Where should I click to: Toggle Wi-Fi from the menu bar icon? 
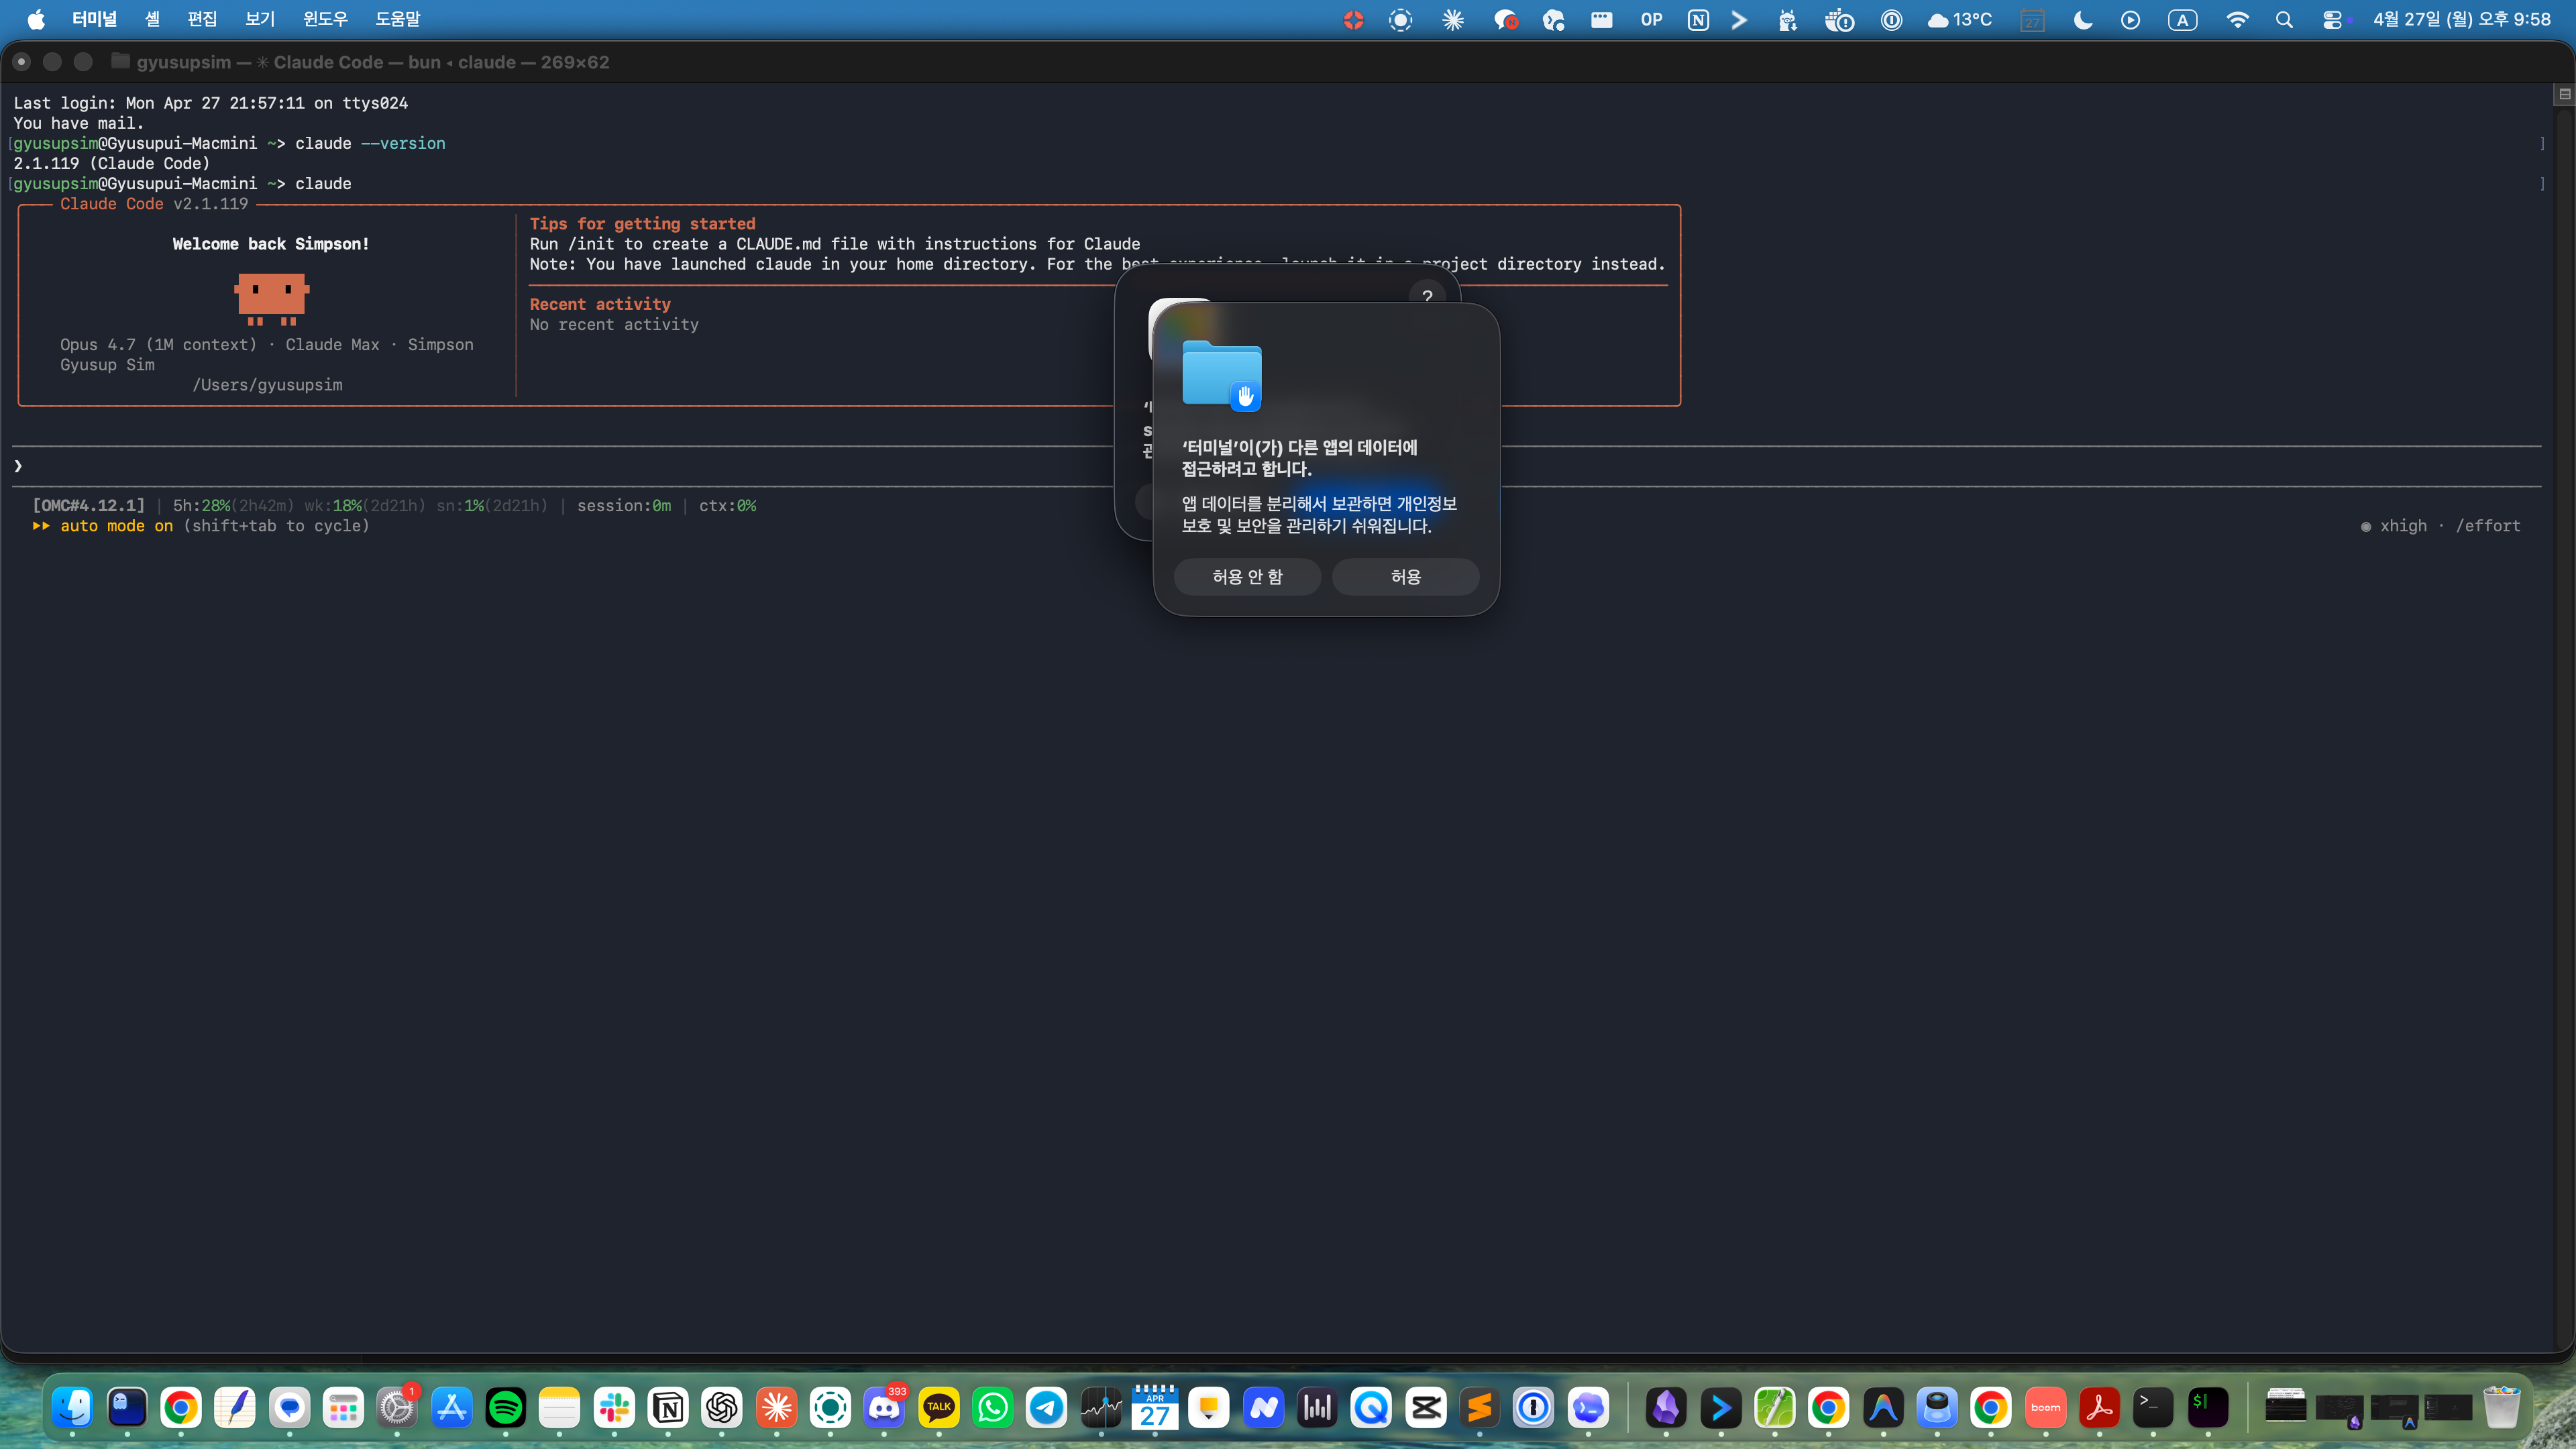2237,20
